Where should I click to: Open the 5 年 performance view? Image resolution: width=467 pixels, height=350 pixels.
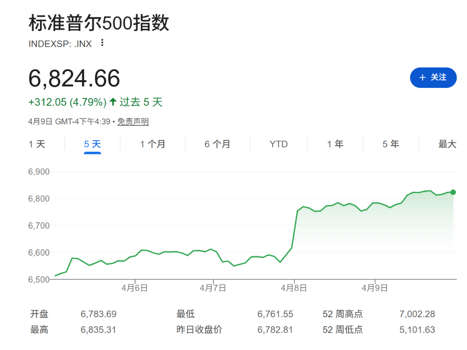391,144
